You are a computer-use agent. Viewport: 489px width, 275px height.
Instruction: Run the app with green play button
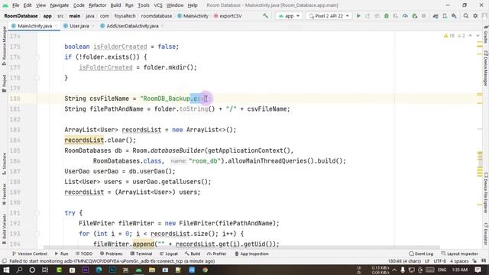pyautogui.click(x=358, y=15)
